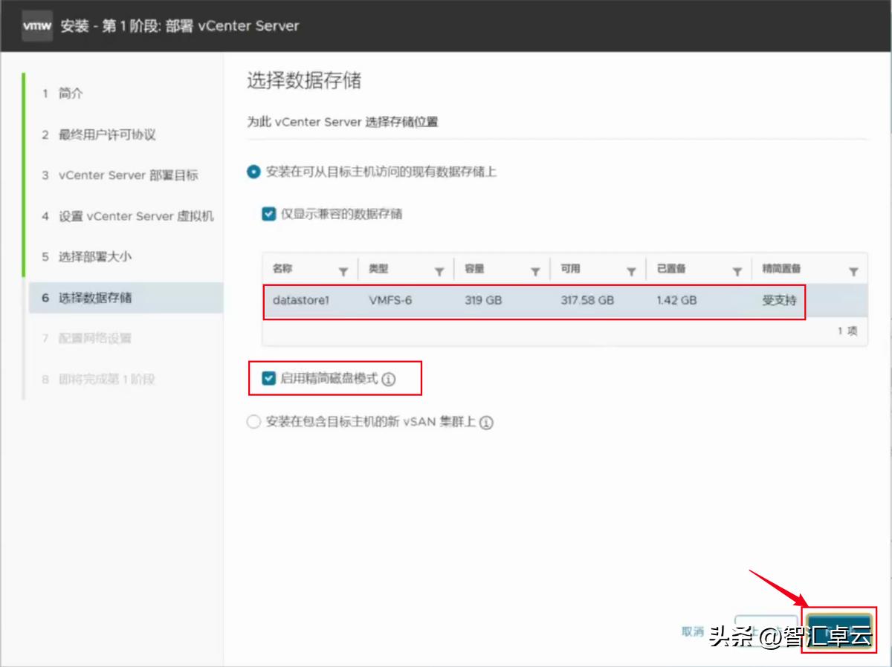The height and width of the screenshot is (667, 892).
Task: Click 类型 column header
Action: 378,269
